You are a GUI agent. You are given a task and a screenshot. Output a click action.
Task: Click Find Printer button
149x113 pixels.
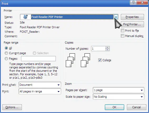pos(132,24)
